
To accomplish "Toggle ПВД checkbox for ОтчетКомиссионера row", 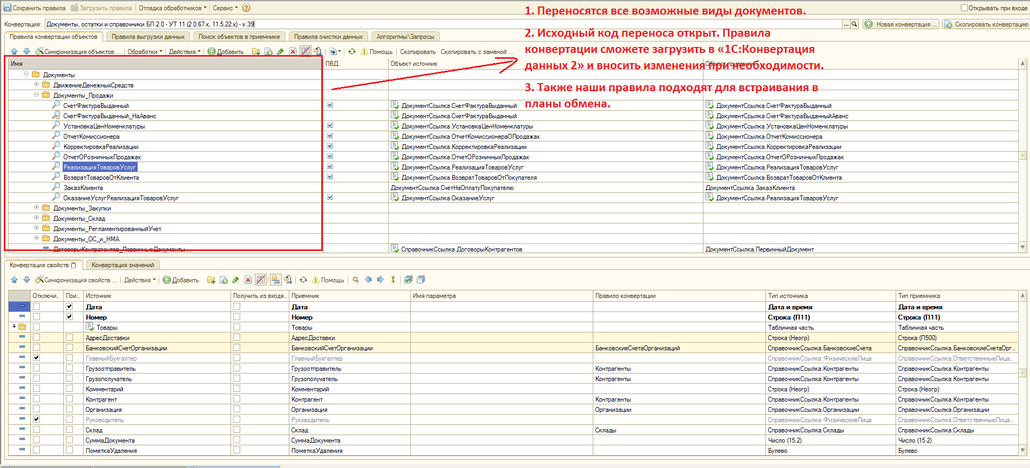I will (x=330, y=136).
